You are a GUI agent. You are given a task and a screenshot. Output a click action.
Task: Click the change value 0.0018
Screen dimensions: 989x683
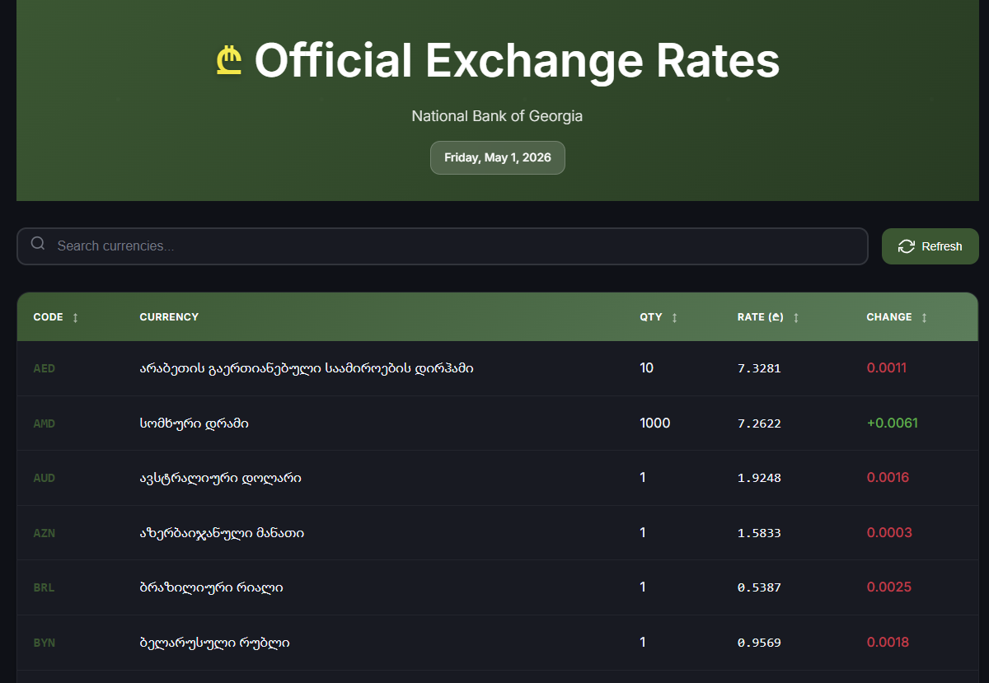[888, 643]
